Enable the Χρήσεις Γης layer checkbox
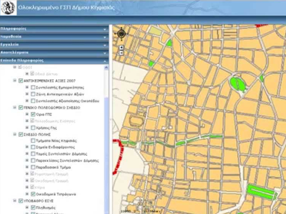 click(34, 128)
